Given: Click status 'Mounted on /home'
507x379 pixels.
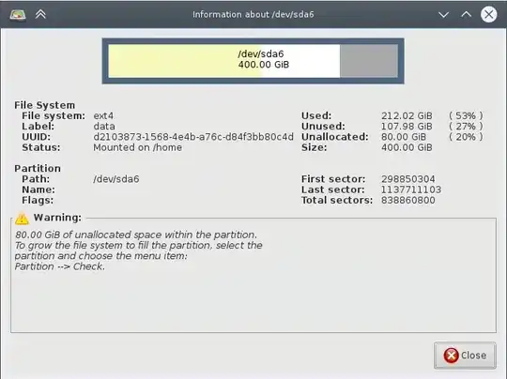Looking at the screenshot, I should pos(138,147).
